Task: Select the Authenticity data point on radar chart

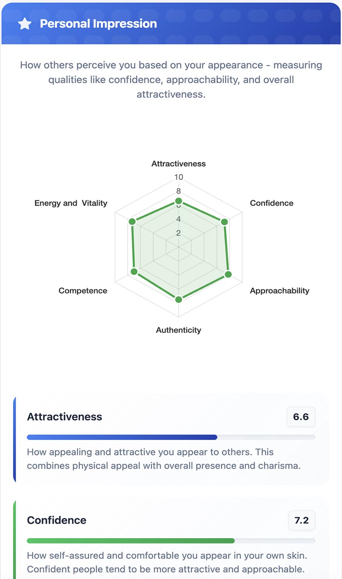Action: 178,299
